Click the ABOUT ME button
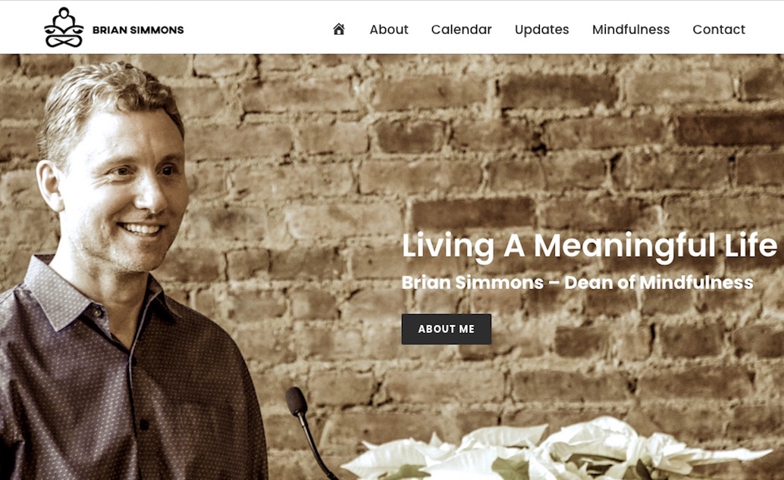Viewport: 784px width, 480px height. tap(447, 329)
